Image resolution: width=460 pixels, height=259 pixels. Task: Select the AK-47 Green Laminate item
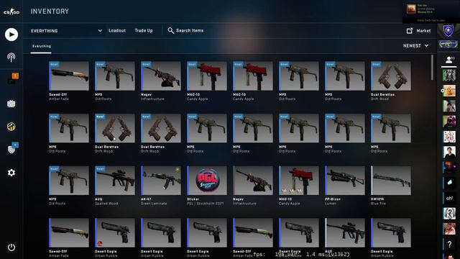(161, 186)
